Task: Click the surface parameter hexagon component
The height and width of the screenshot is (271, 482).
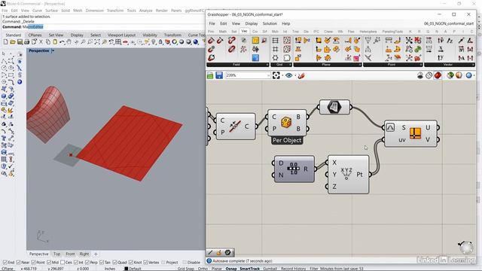Action: [334, 107]
